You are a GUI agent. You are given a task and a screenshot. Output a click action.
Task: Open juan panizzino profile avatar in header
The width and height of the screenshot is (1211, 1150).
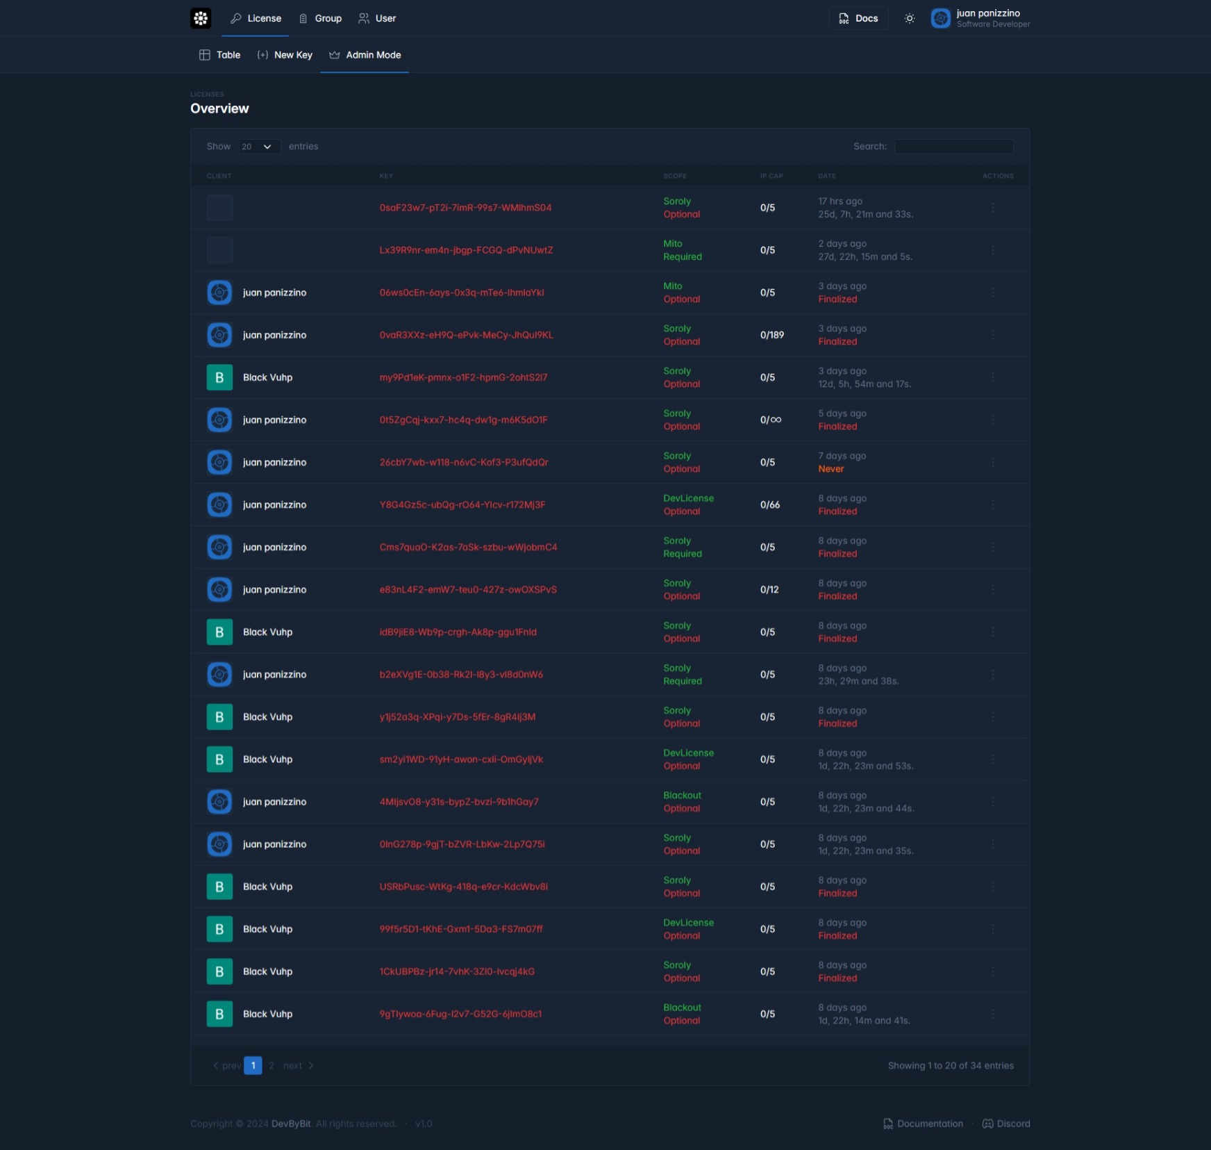point(941,18)
